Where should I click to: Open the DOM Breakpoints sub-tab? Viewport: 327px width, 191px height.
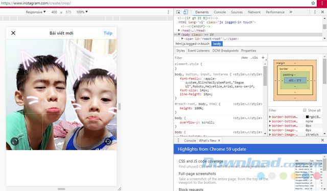(225, 51)
